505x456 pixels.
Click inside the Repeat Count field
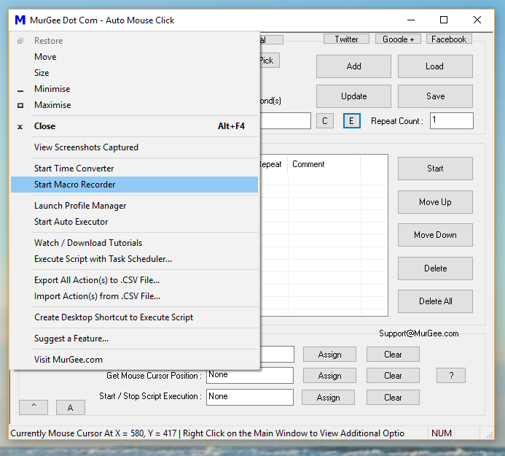[x=451, y=121]
